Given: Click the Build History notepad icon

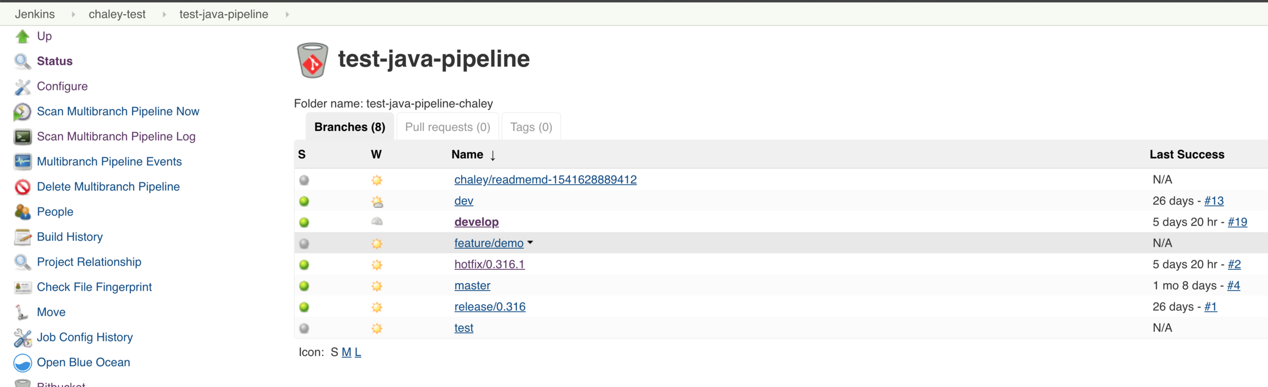Looking at the screenshot, I should tap(22, 237).
